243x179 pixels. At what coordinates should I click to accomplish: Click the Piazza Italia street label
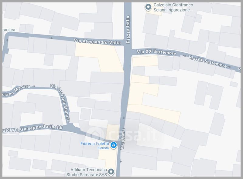tap(128, 29)
